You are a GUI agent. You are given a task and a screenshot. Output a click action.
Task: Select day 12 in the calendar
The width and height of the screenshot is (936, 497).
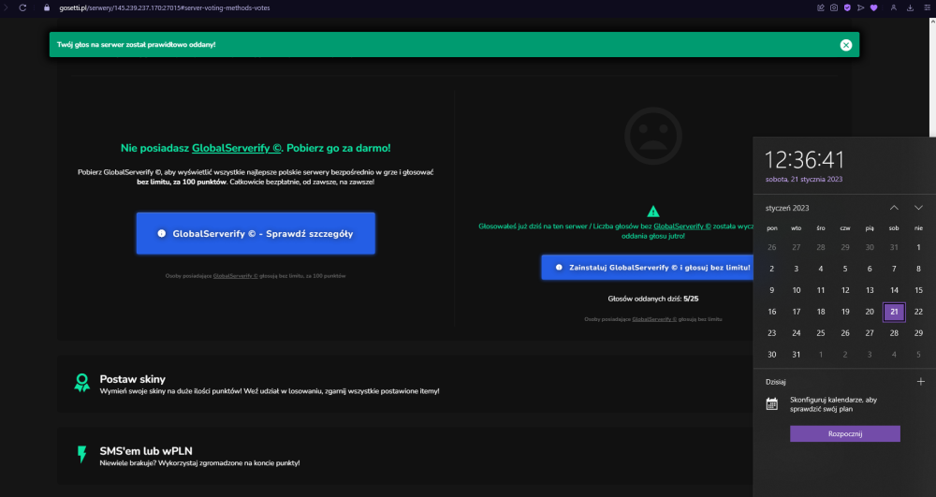845,290
